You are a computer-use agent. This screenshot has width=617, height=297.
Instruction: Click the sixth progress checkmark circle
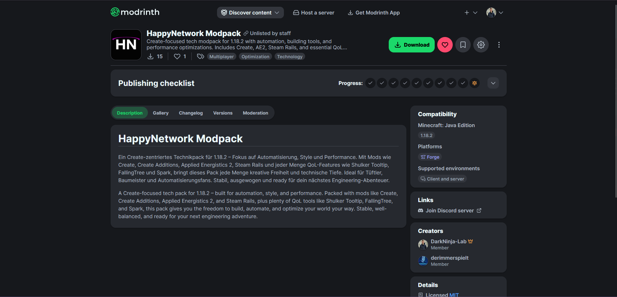428,83
